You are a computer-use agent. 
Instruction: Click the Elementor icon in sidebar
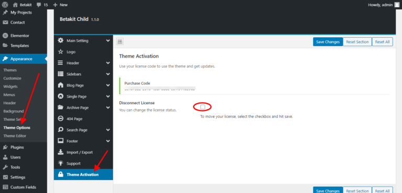tap(5, 36)
